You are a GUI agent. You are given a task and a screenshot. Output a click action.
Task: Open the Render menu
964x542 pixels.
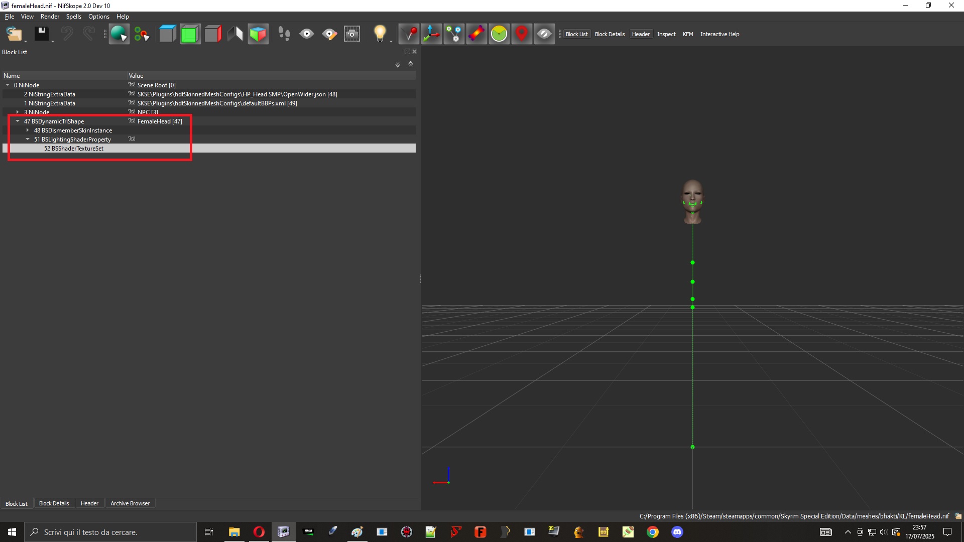click(x=50, y=17)
